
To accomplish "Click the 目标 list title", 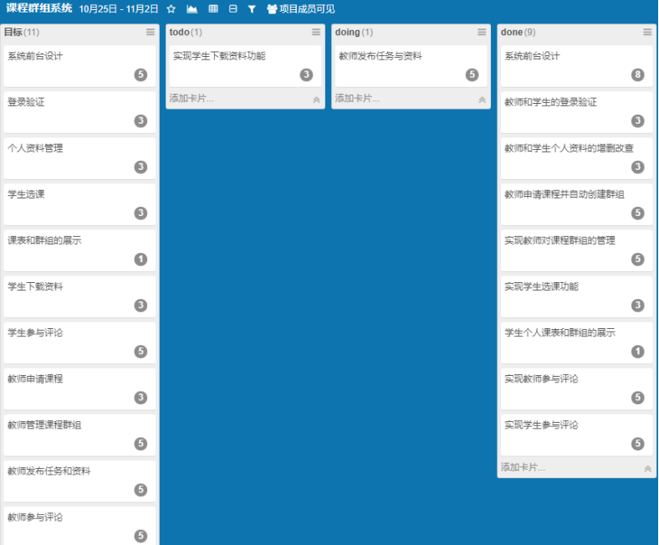I will 13,32.
